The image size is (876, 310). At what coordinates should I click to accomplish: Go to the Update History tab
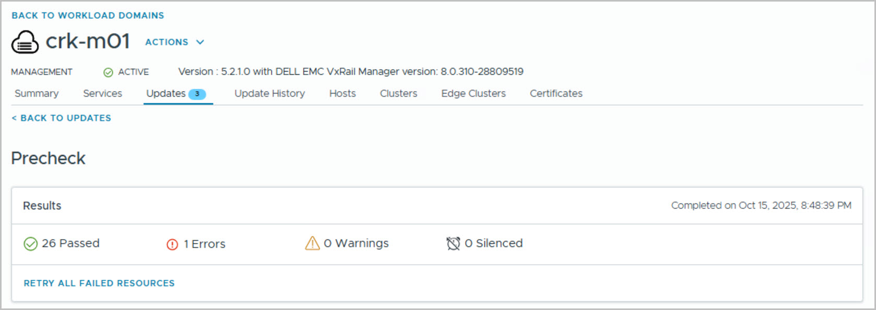[269, 93]
